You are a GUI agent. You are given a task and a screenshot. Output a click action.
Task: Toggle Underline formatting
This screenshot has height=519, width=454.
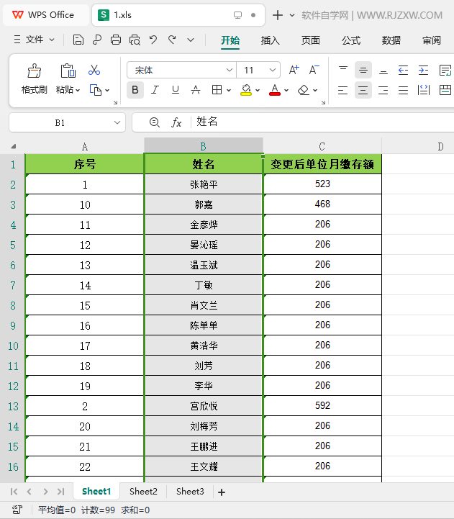pos(176,90)
